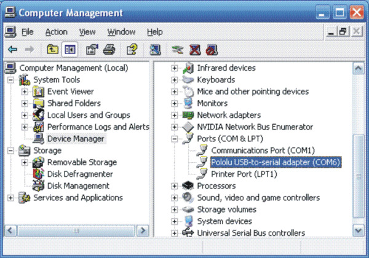Click right pane scroll up arrow
This screenshot has height=258, width=369.
(359, 68)
